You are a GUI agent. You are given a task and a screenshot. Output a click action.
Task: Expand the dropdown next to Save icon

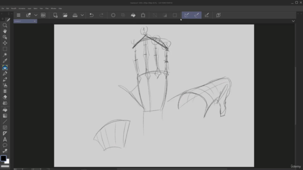(82, 15)
